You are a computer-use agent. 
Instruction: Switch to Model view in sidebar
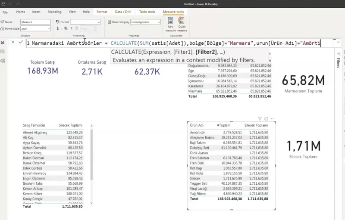[x=3, y=61]
